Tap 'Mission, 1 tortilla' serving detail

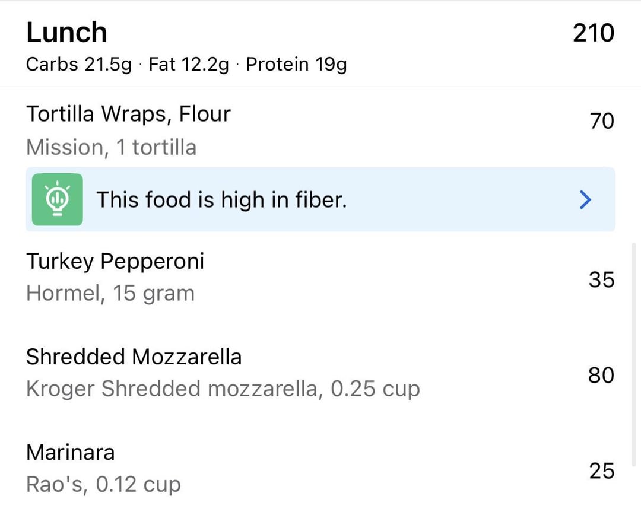(x=111, y=148)
